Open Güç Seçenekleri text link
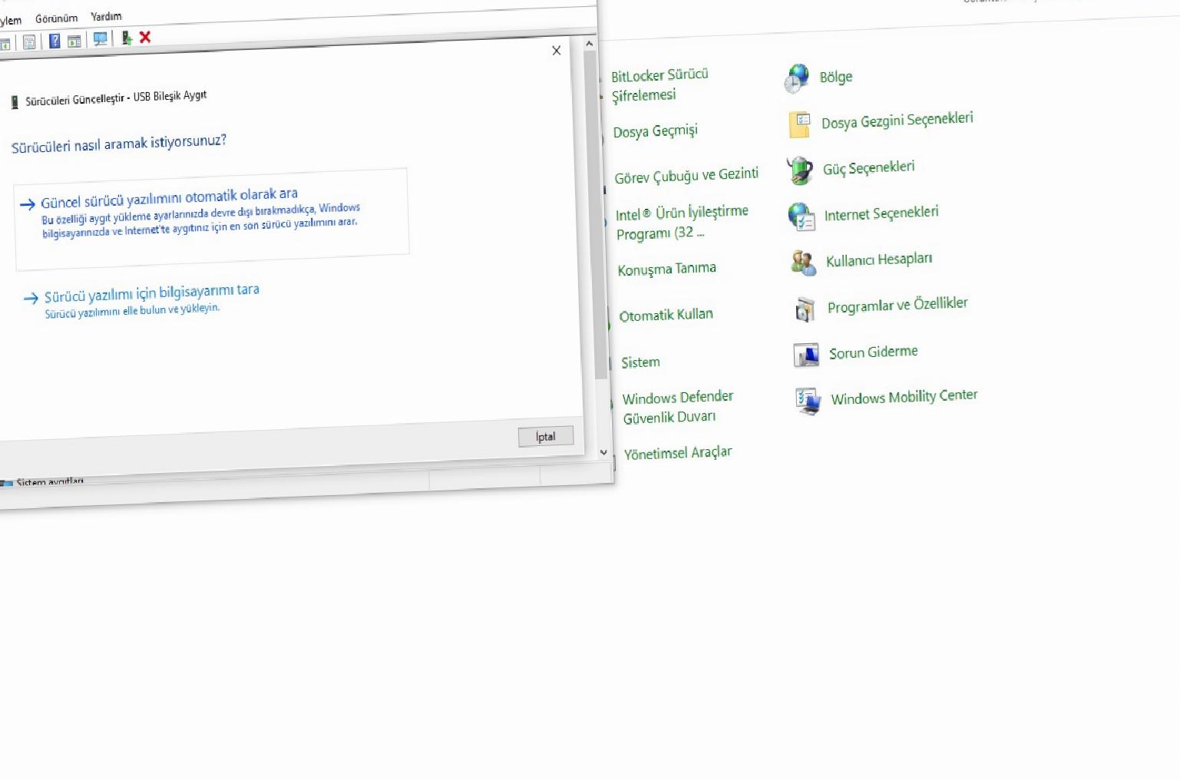Screen dimensions: 1180x780 869,167
